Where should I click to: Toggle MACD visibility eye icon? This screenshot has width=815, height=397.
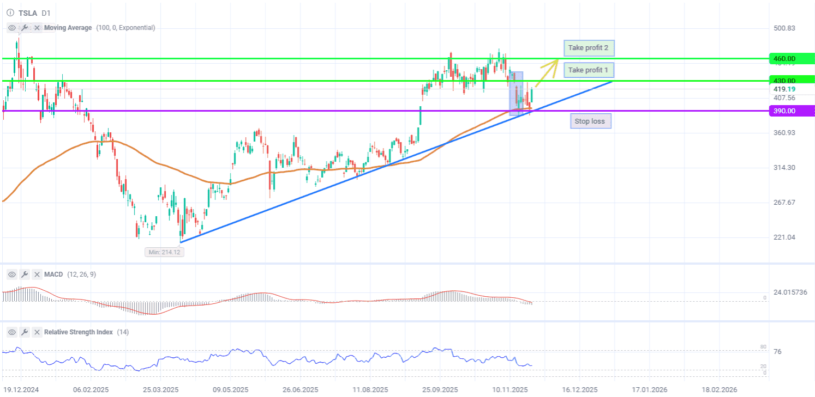point(12,274)
